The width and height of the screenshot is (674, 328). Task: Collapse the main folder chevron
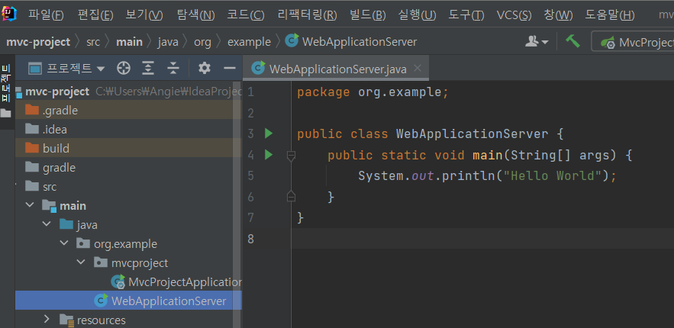click(x=30, y=204)
